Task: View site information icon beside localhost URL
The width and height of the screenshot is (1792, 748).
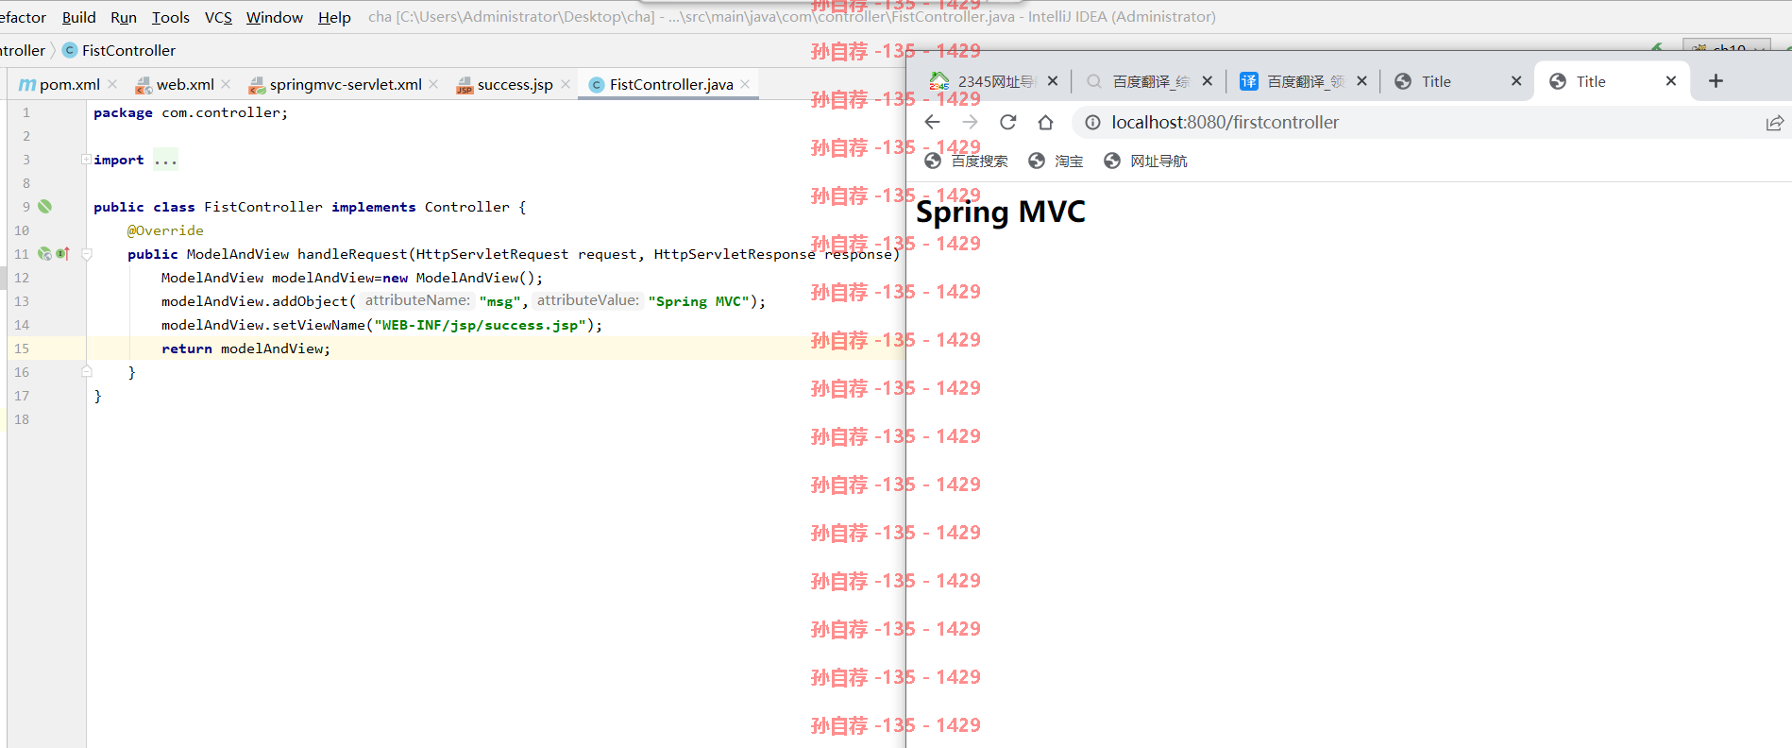Action: (1092, 122)
